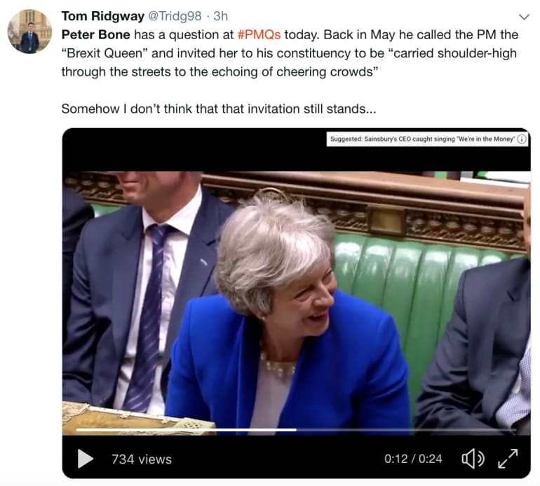The image size is (540, 486).
Task: Click the end of the played progress segment
Action: pyautogui.click(x=295, y=430)
